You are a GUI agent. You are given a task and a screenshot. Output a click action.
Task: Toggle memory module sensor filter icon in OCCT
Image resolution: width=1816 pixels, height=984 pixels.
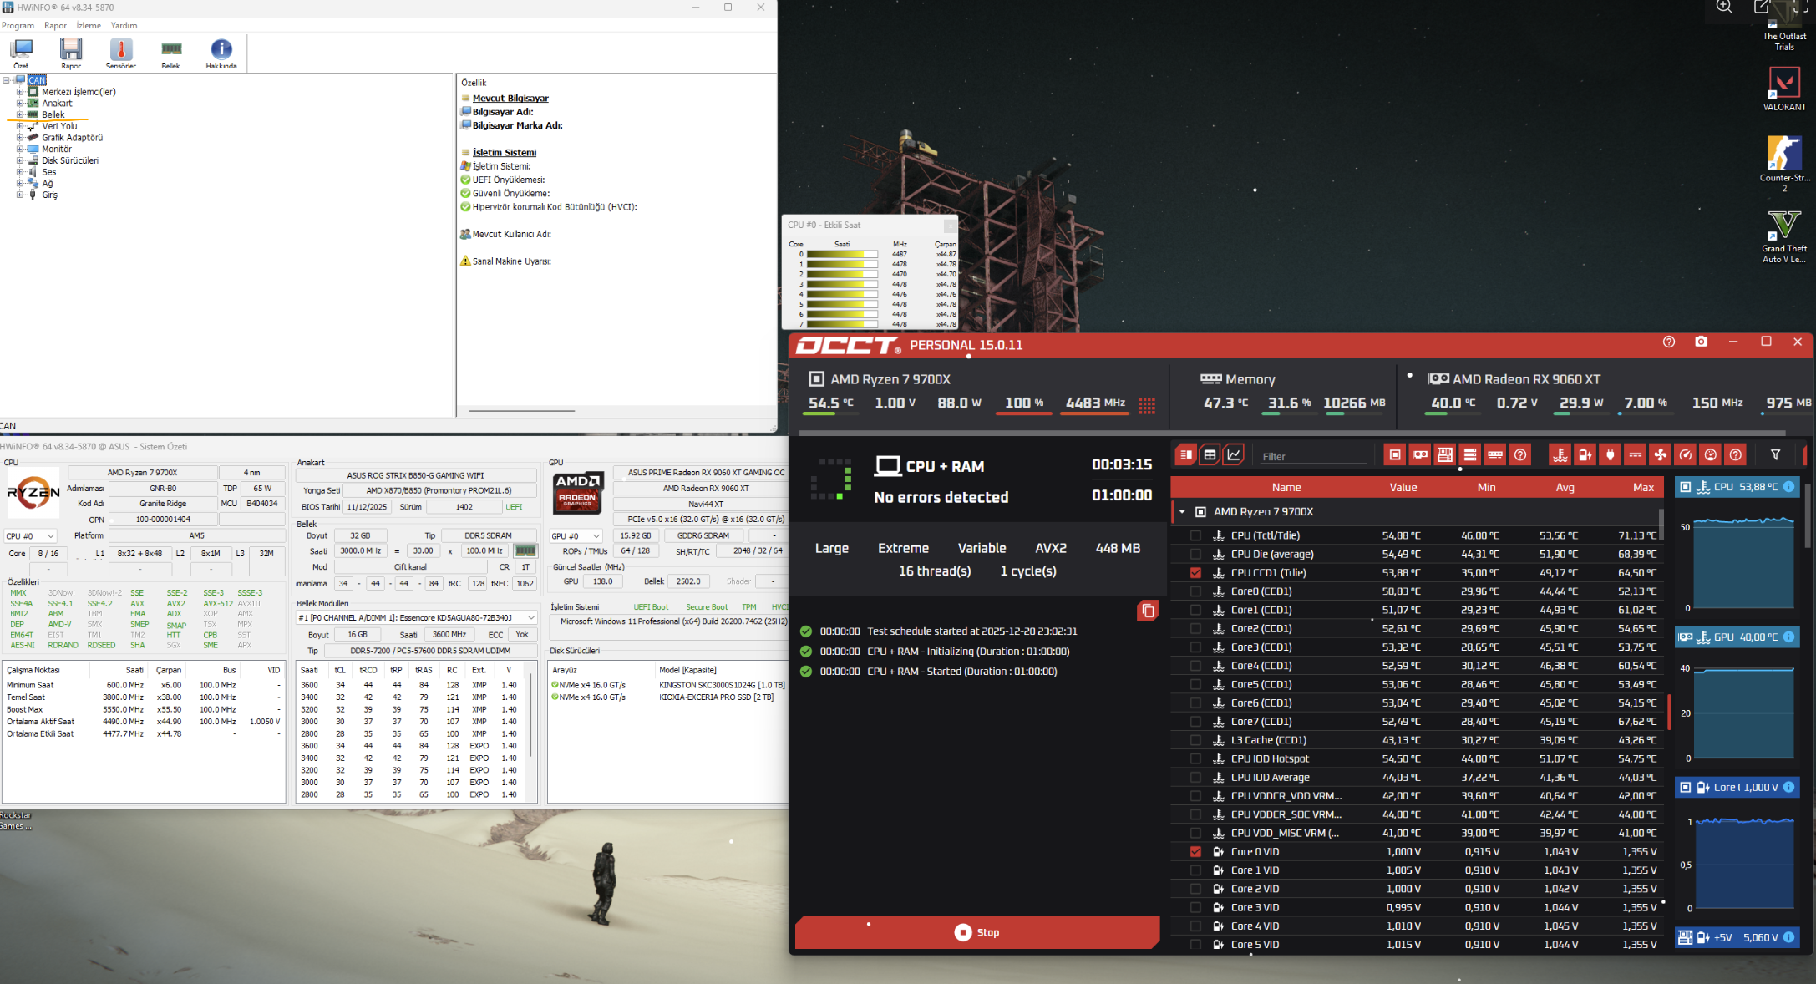[1495, 454]
